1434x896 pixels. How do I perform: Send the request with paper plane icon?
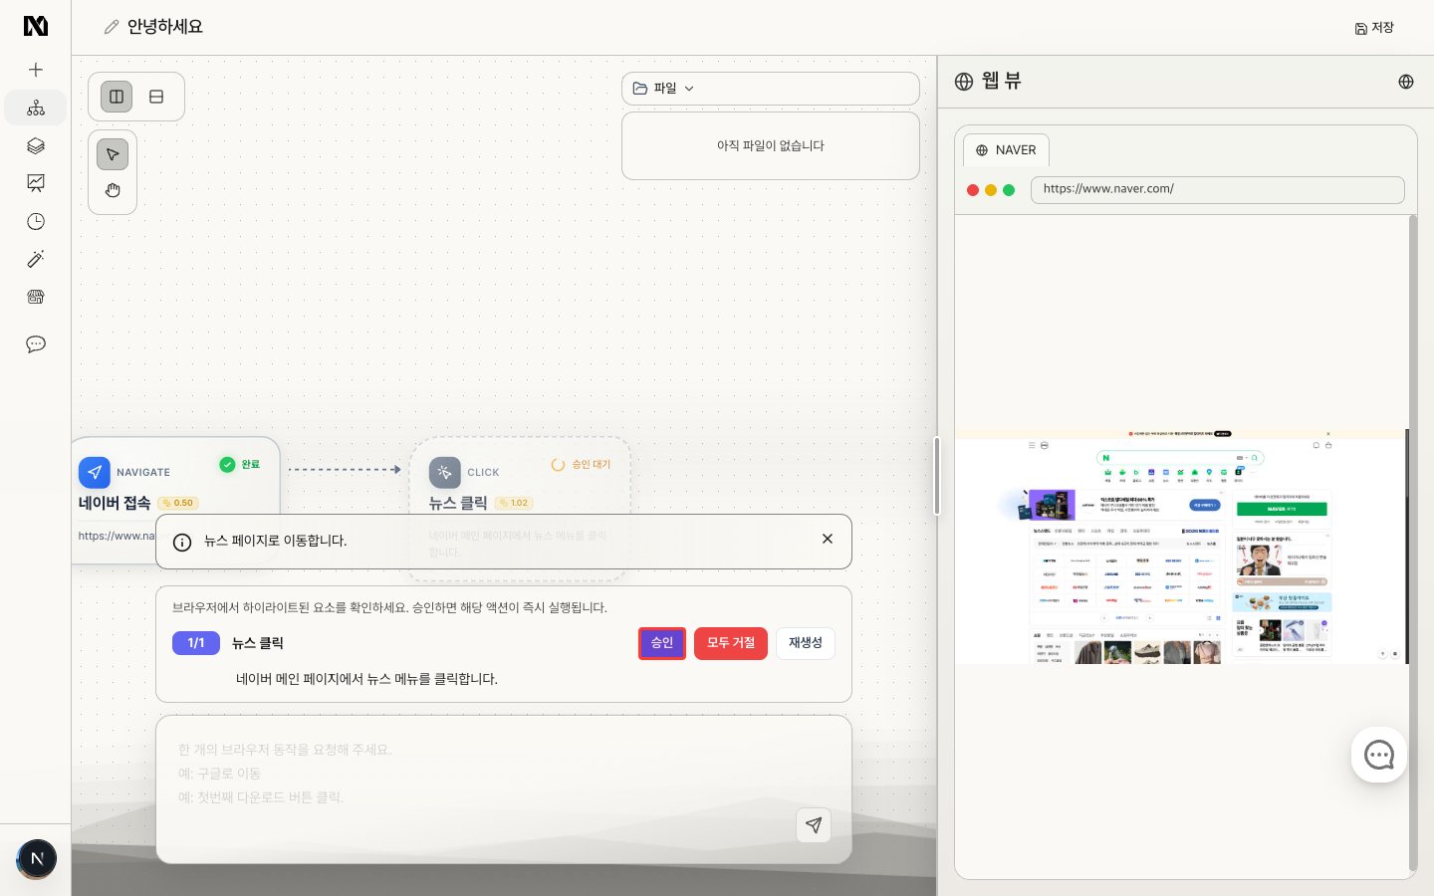click(814, 824)
